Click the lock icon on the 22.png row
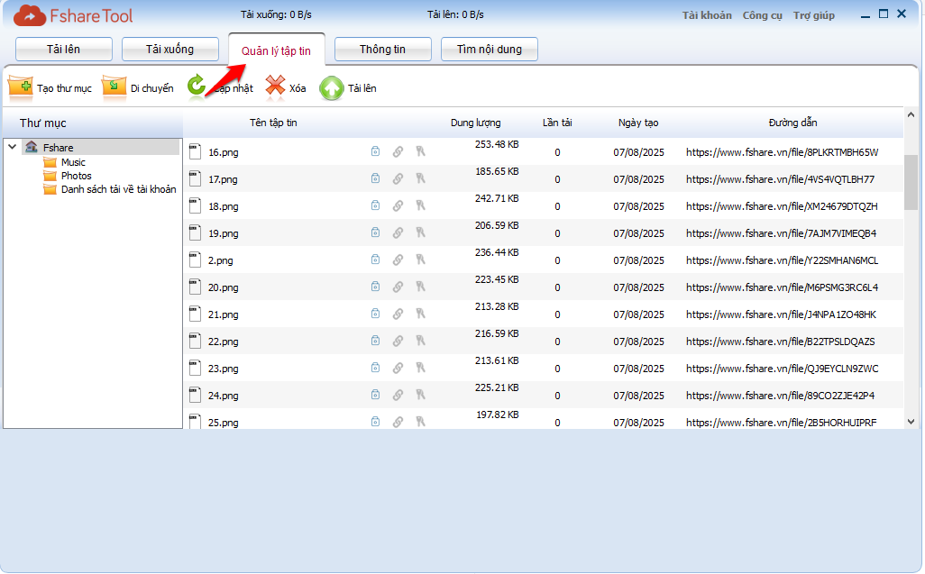 375,342
